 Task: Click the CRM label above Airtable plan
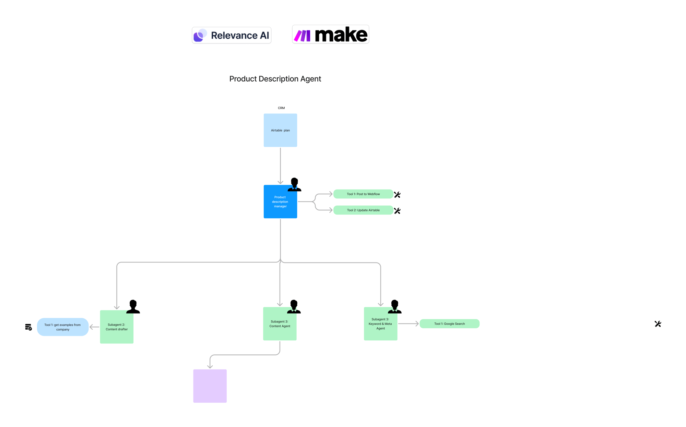coord(281,108)
